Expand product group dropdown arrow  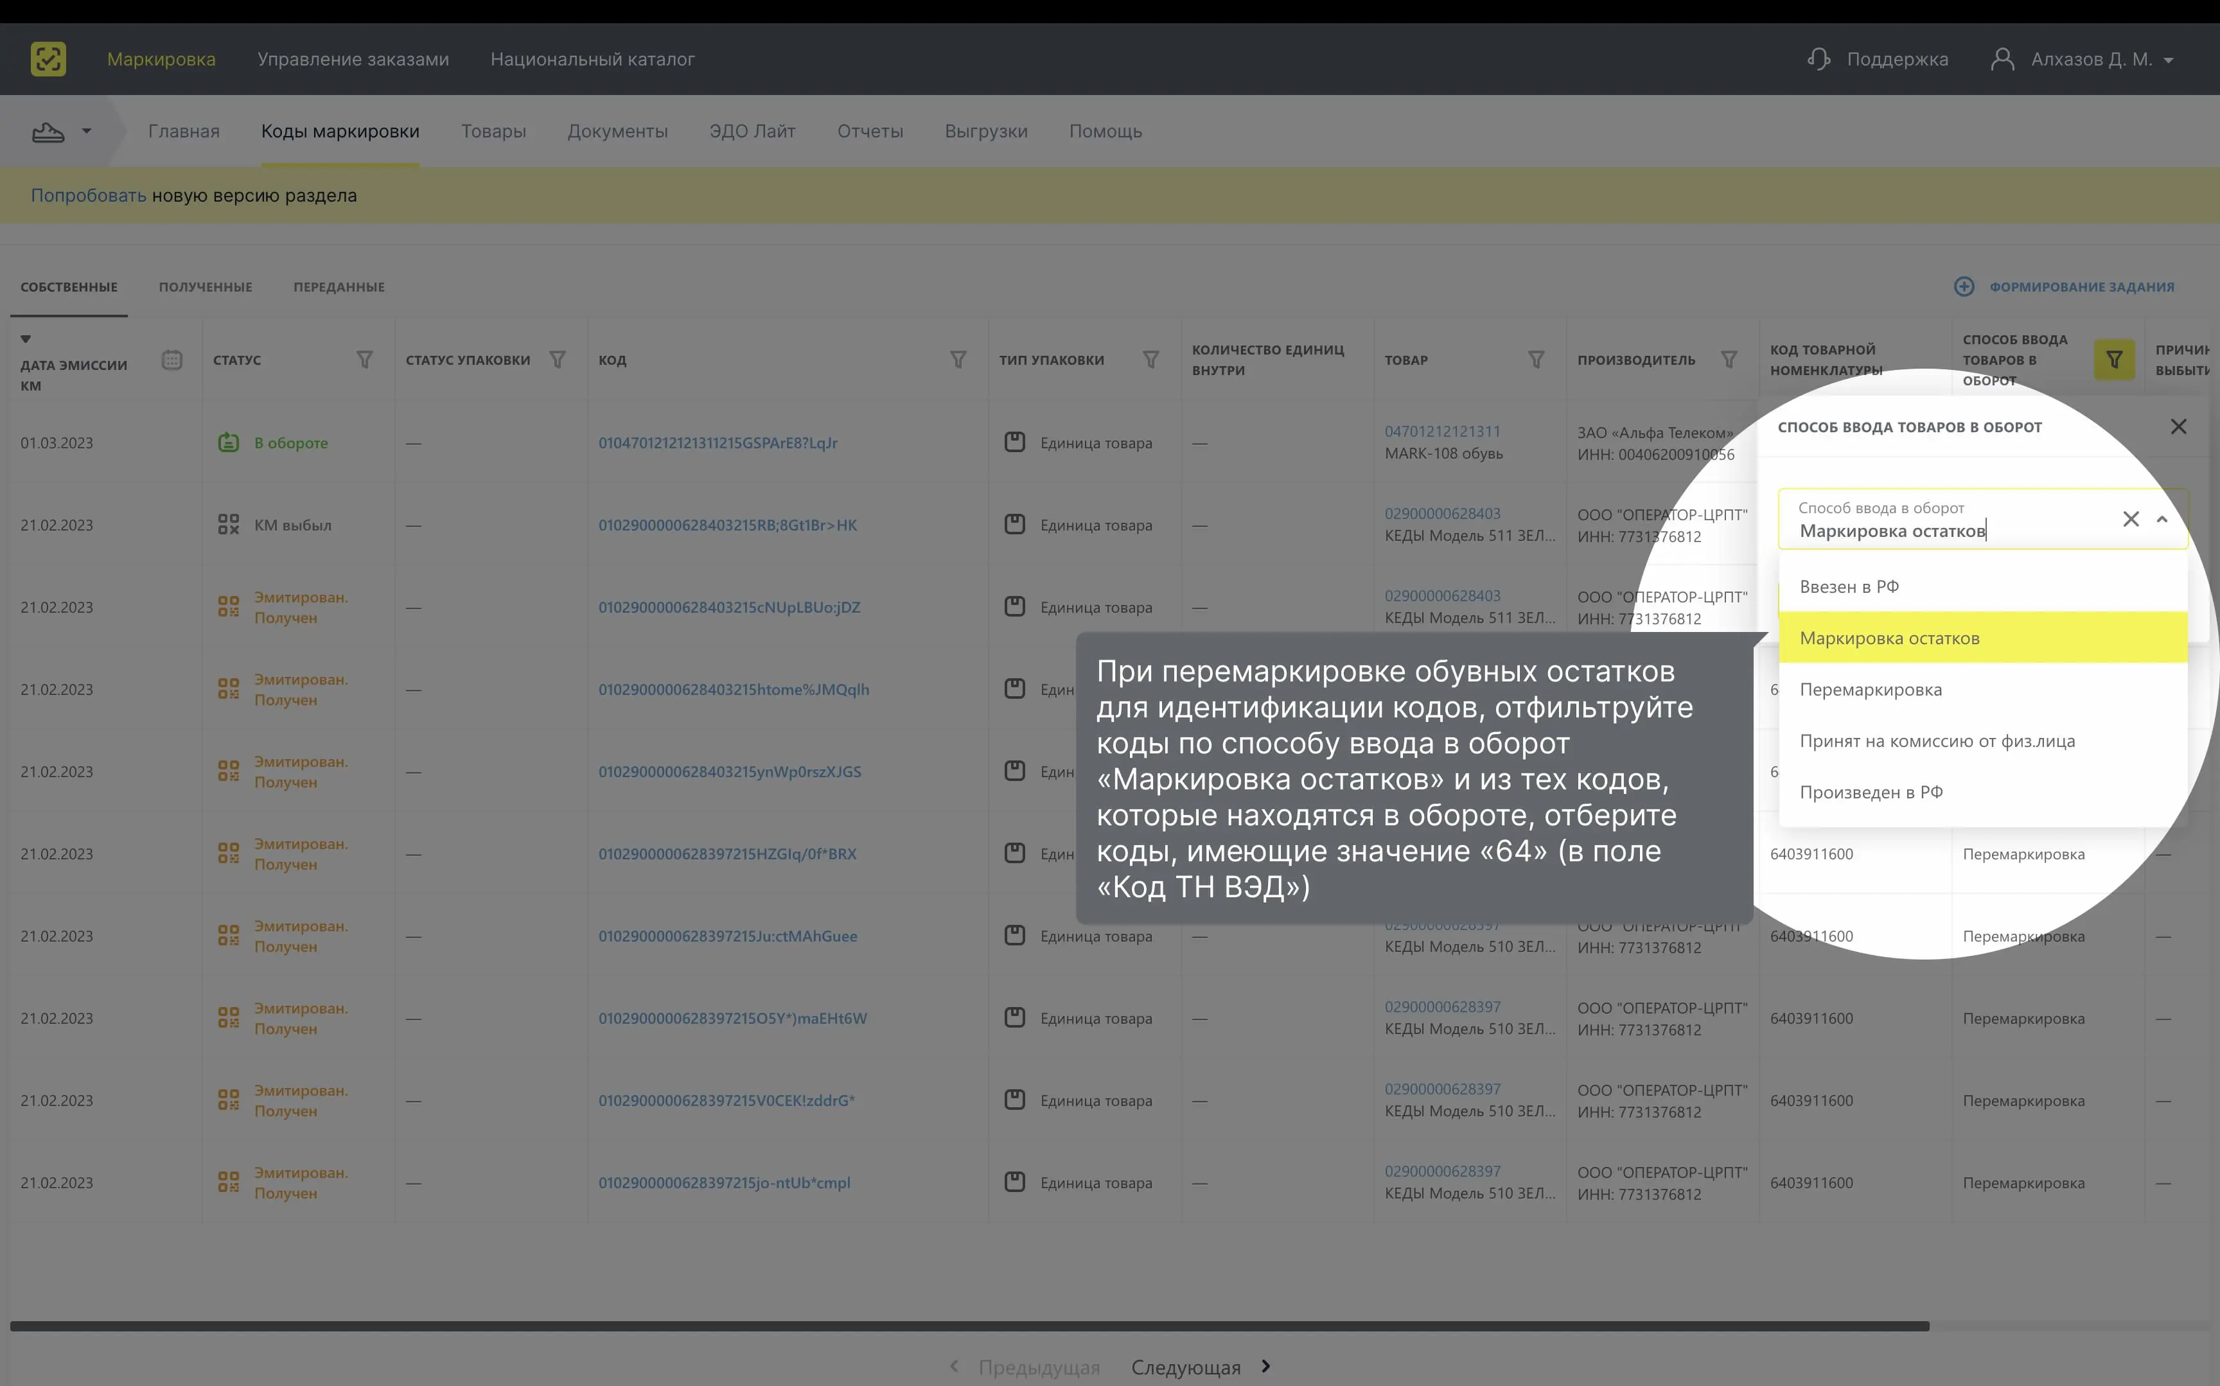(86, 131)
